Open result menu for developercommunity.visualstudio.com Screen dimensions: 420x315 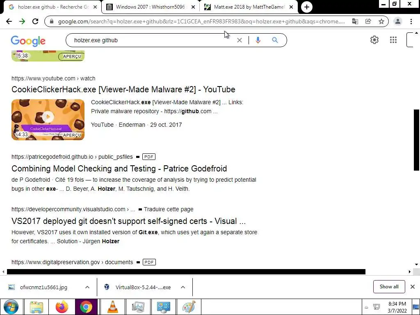(140, 210)
